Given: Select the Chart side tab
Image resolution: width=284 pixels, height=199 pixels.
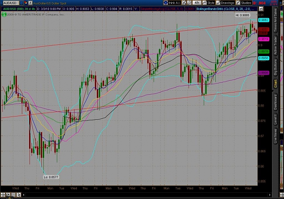Looking at the screenshot, I should (275, 84).
